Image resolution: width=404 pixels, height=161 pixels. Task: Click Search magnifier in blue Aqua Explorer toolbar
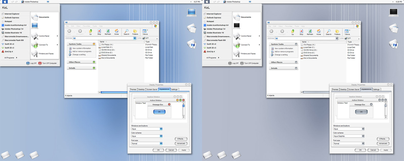click(x=127, y=31)
